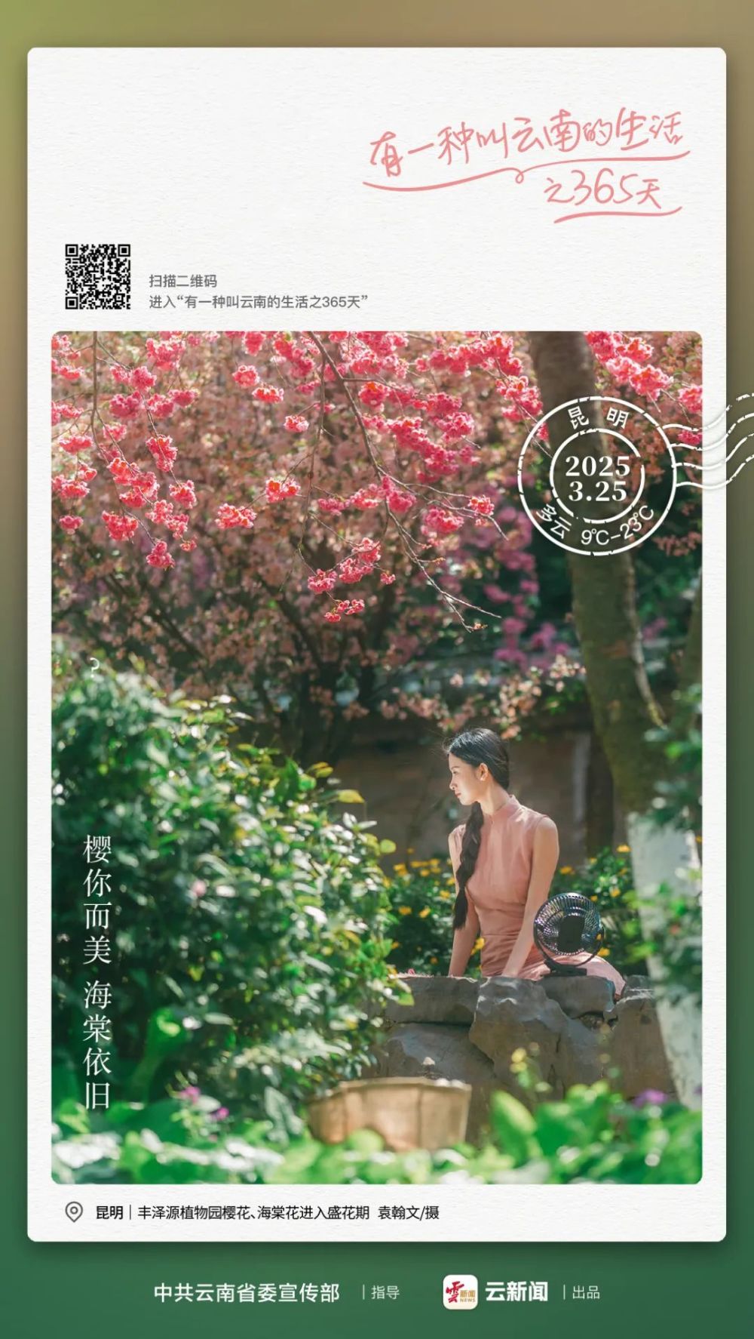Screen dimensions: 754x1339
Task: Click the pink handwritten 之365天 title
Action: coord(603,189)
